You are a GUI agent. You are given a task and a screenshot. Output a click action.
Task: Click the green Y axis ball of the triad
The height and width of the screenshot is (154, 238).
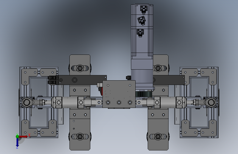pos(18,136)
